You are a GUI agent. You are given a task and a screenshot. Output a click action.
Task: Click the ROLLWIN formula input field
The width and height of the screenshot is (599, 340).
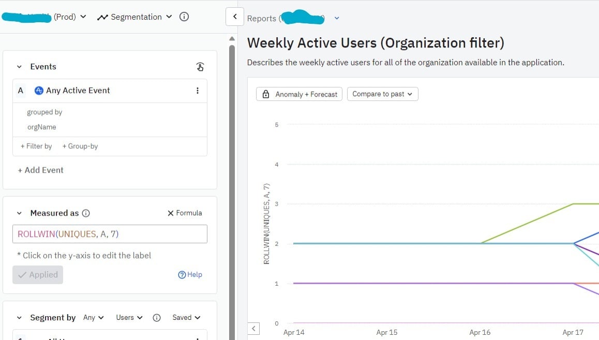110,234
